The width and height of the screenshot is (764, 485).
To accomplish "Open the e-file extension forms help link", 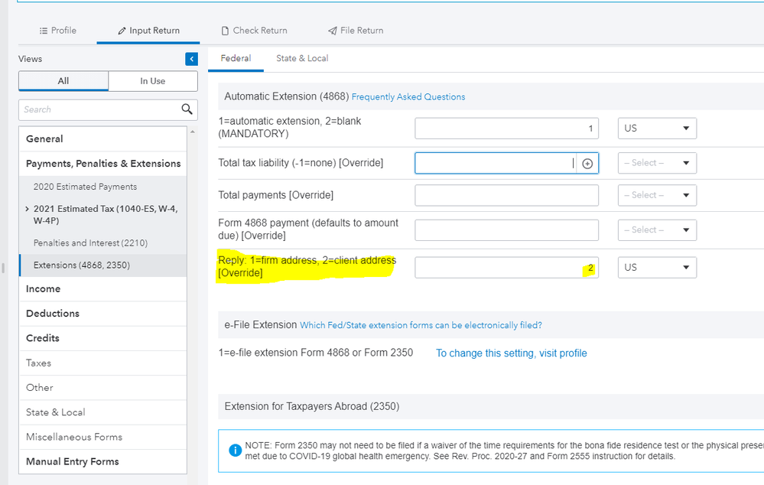I will tap(421, 325).
